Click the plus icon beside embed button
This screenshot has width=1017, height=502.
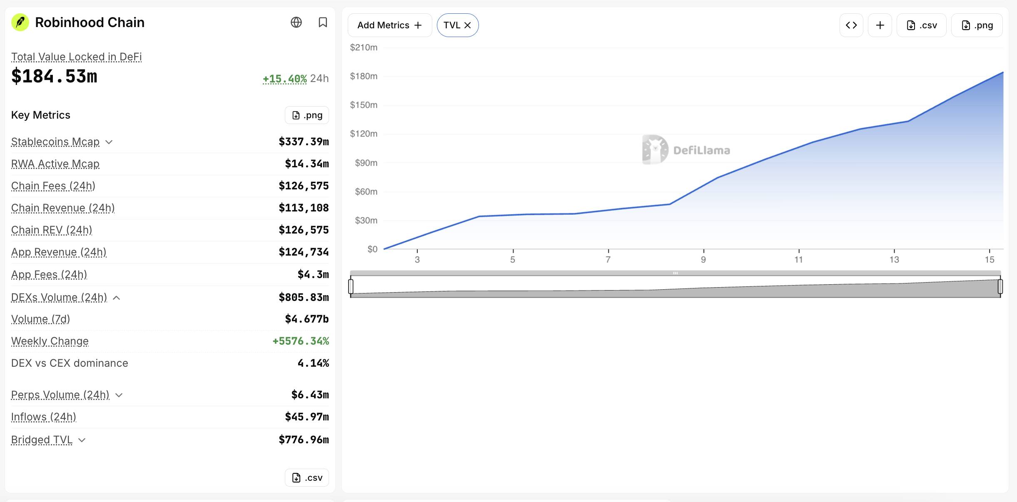(x=880, y=25)
